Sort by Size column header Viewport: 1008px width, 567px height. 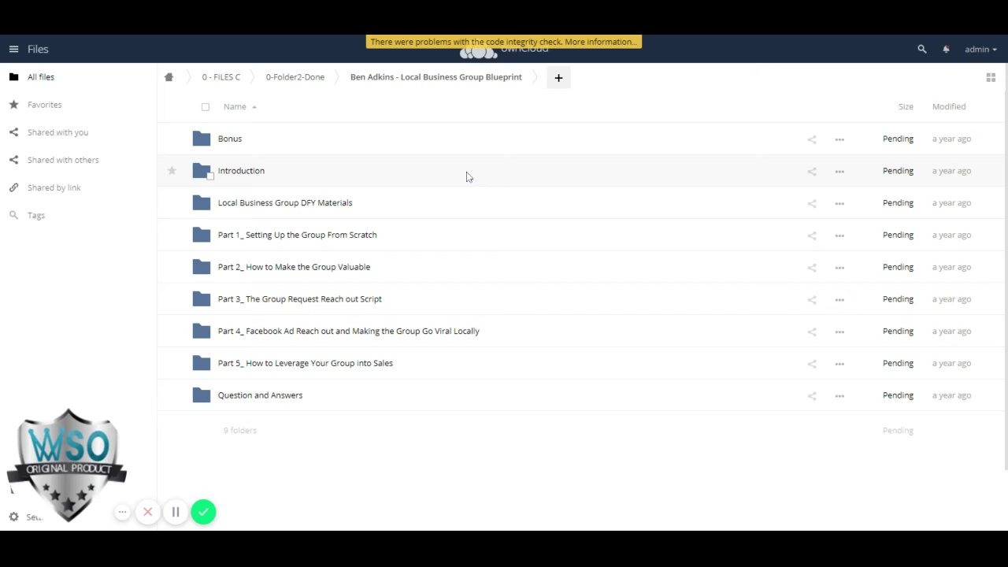[x=906, y=106]
